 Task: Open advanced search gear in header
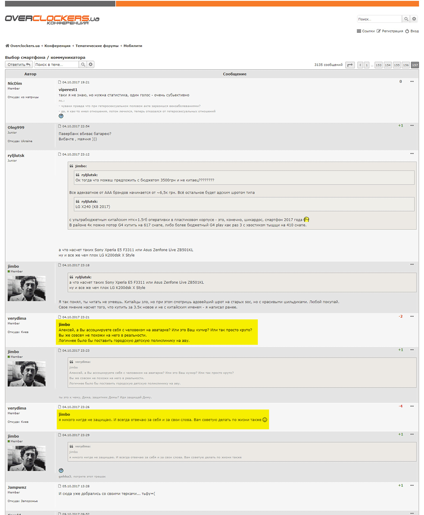coord(414,19)
